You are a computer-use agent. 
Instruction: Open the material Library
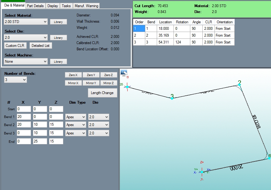(58, 22)
